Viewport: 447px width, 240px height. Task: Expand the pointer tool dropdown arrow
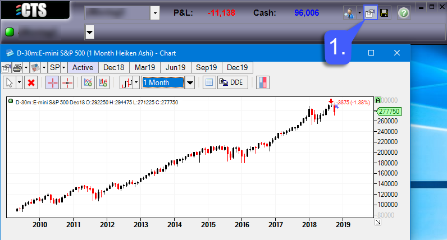(19, 83)
